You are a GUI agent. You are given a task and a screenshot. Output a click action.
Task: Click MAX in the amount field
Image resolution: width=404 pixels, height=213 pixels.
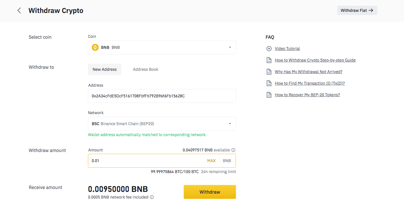coord(211,161)
